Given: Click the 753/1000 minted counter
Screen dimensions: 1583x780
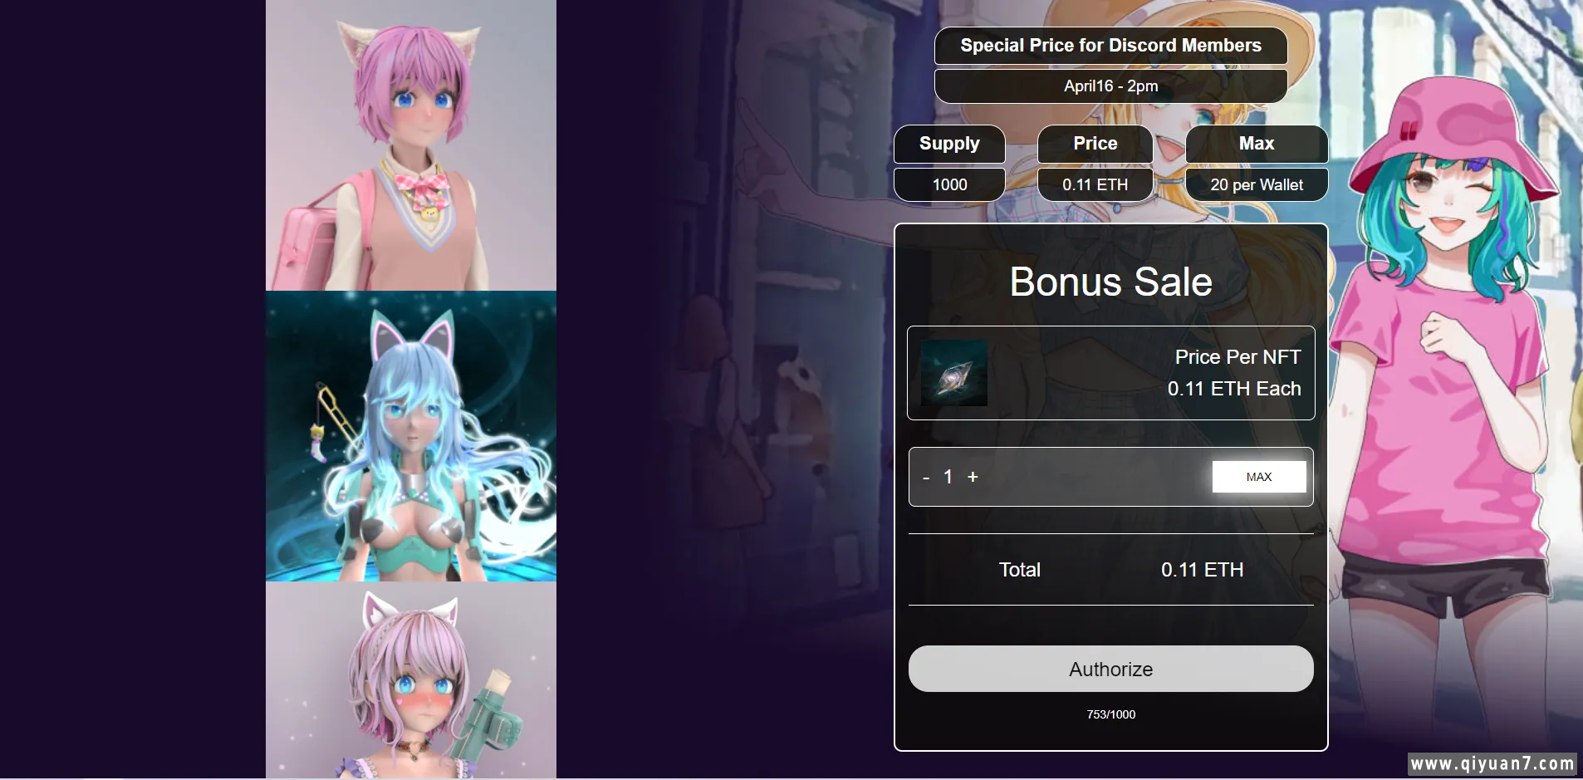Looking at the screenshot, I should (1110, 714).
